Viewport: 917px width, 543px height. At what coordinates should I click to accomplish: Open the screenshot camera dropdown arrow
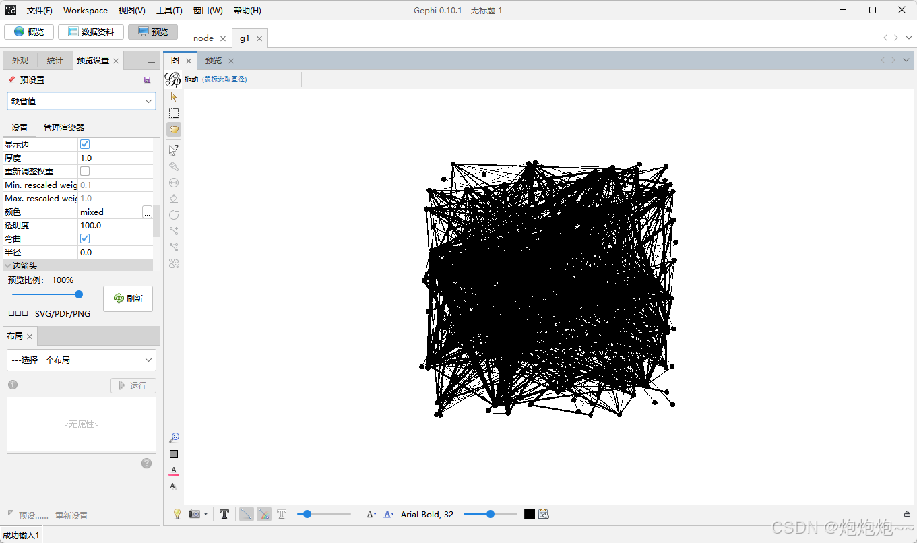pyautogui.click(x=205, y=514)
